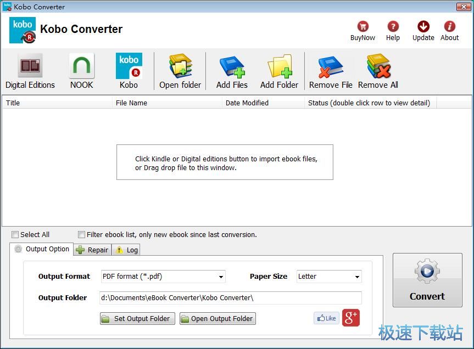
Task: Switch to the Repair tab
Action: (92, 250)
